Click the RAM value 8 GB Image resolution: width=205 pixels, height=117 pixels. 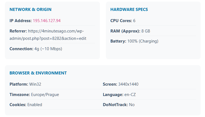tap(146, 31)
